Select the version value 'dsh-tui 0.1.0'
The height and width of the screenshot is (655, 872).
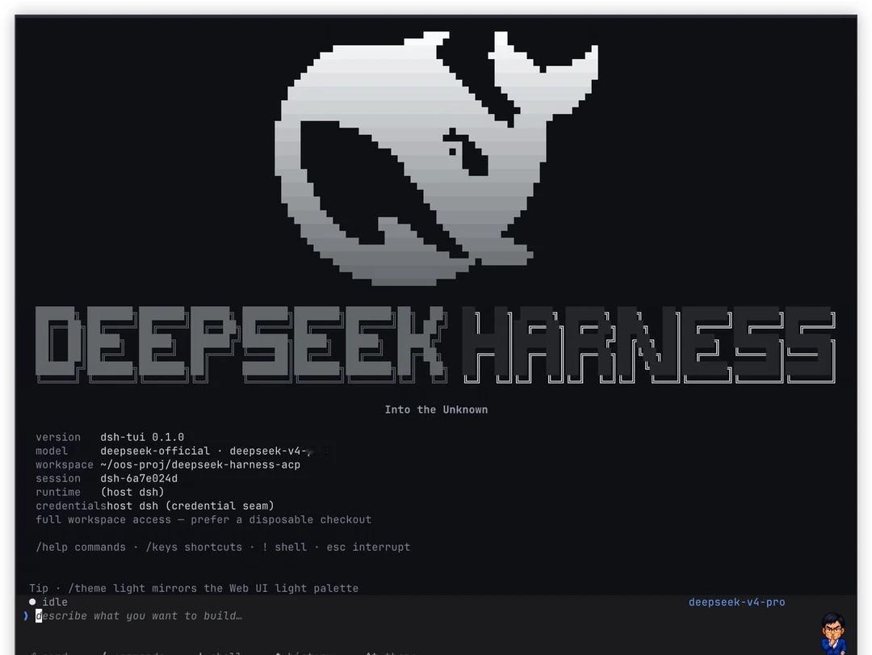coord(142,437)
